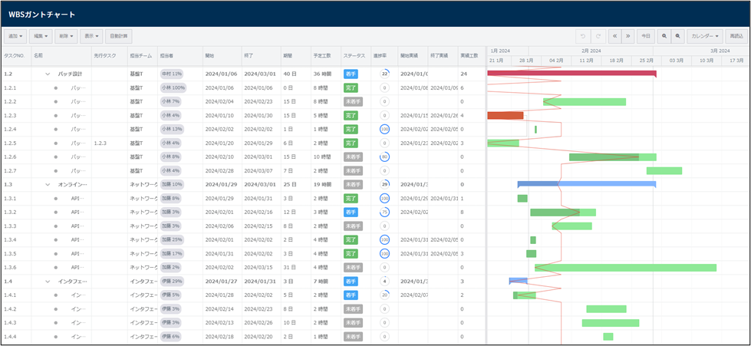Click the ステータス column header
751x346 pixels.
[x=356, y=56]
